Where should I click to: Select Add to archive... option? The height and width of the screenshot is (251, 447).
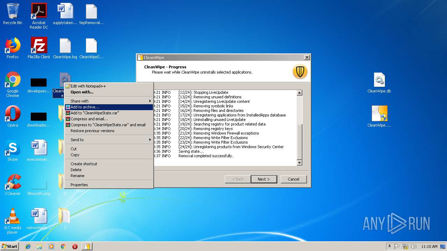coord(109,107)
